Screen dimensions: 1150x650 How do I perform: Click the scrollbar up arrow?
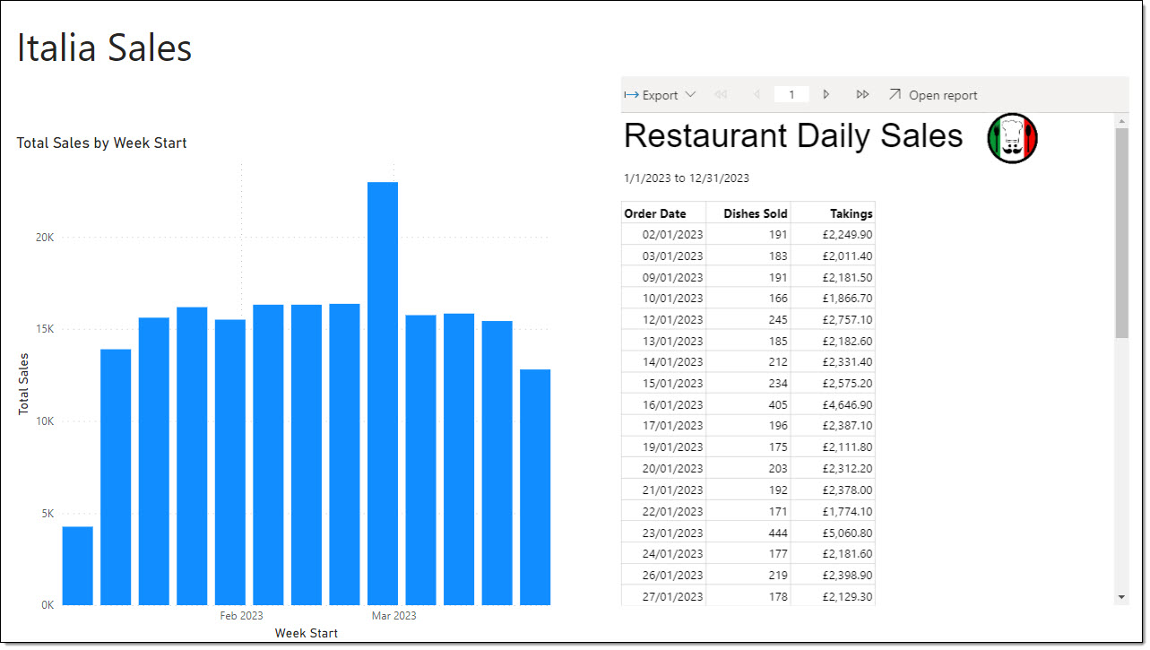coord(1122,120)
